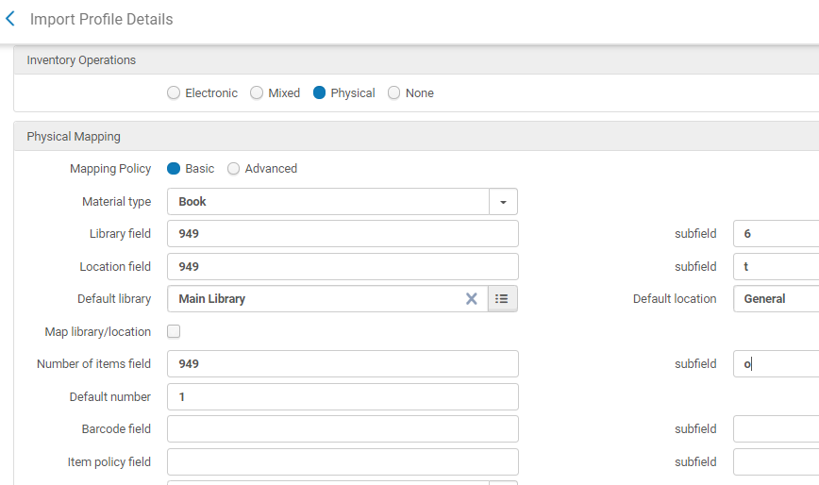
Task: Select the Mixed inventory operation
Action: [257, 93]
